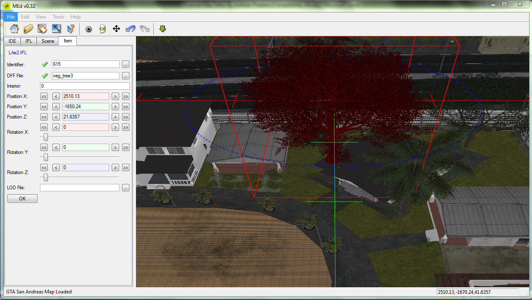Click the OK button

click(x=22, y=198)
